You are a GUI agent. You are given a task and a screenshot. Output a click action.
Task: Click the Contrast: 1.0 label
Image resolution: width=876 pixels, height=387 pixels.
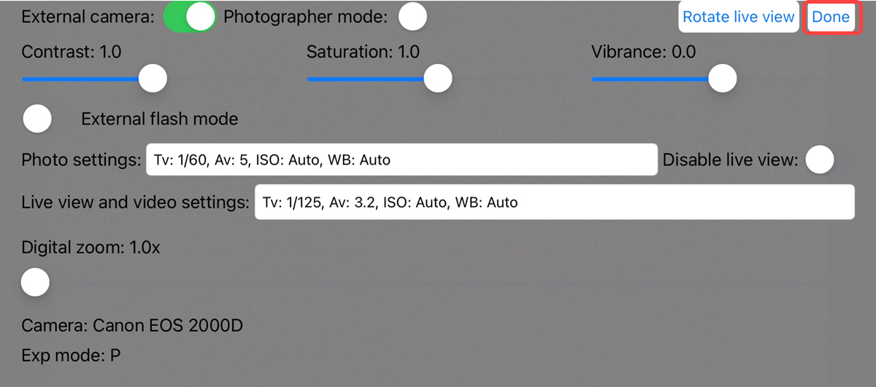(72, 52)
